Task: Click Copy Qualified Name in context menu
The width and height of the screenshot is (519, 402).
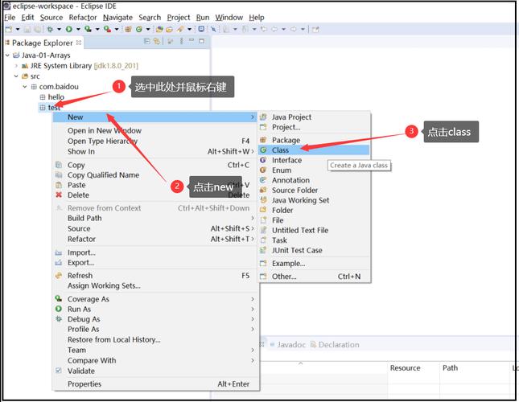Action: (x=155, y=175)
